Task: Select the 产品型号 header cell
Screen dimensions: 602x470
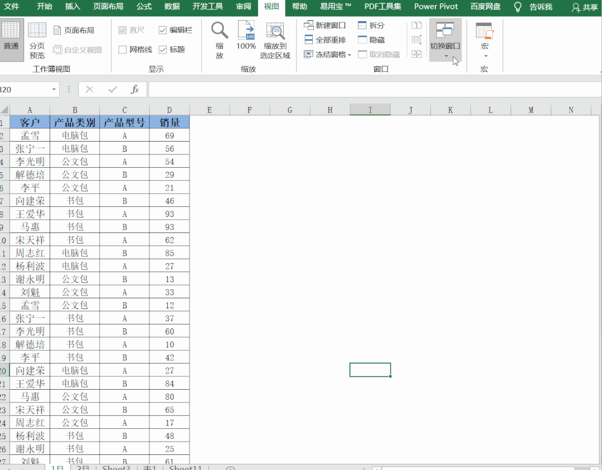Action: [124, 123]
